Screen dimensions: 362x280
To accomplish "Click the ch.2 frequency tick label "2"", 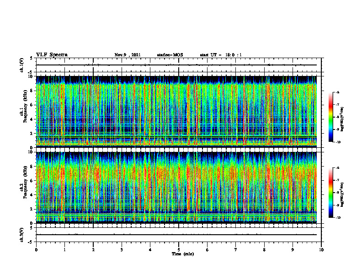I will 32,209.
